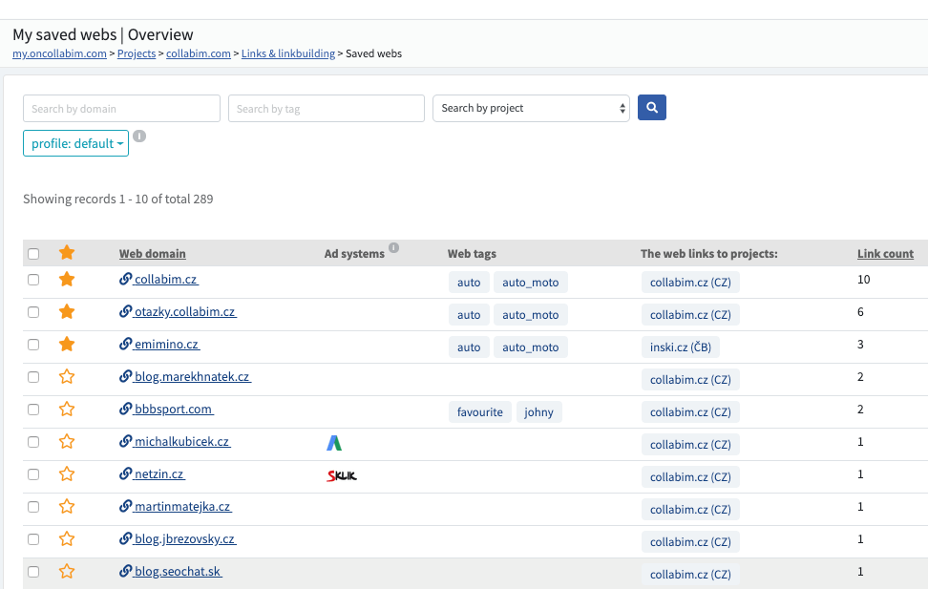Check the netzin.cz row checkbox
Screen dimensions: 928x589
point(33,474)
